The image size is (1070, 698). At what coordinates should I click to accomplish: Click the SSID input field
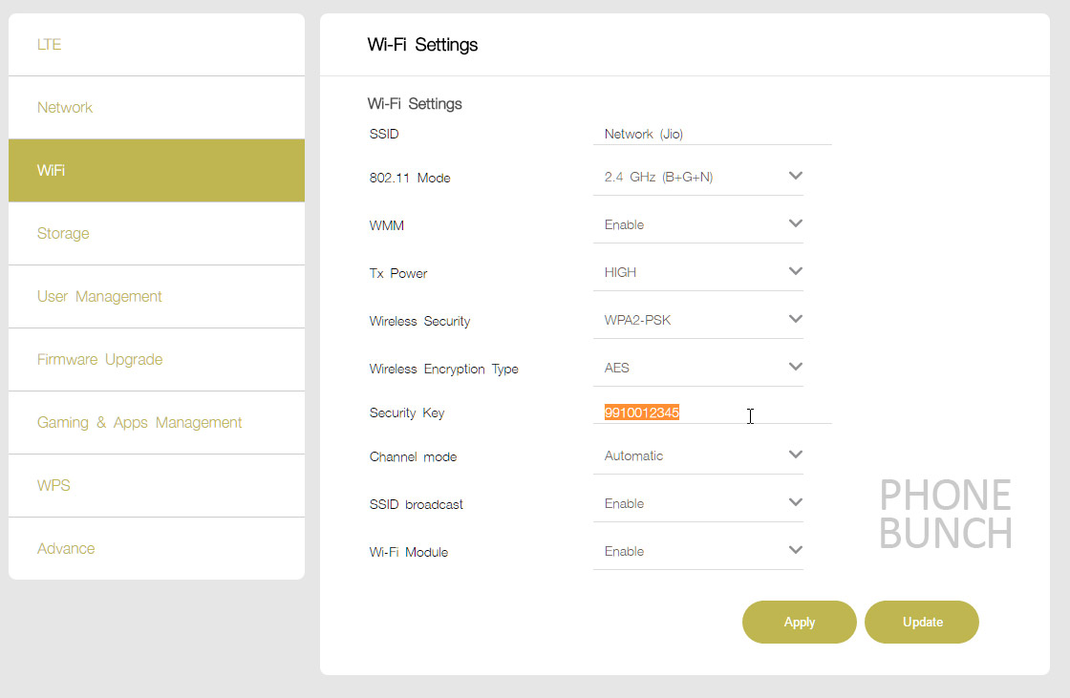tap(712, 135)
